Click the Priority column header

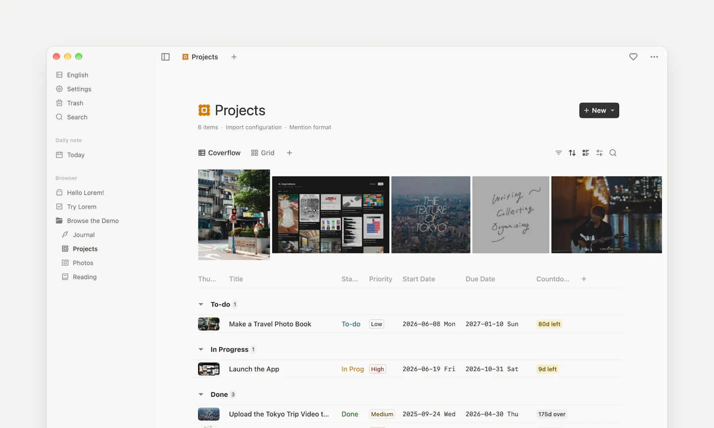pos(381,279)
